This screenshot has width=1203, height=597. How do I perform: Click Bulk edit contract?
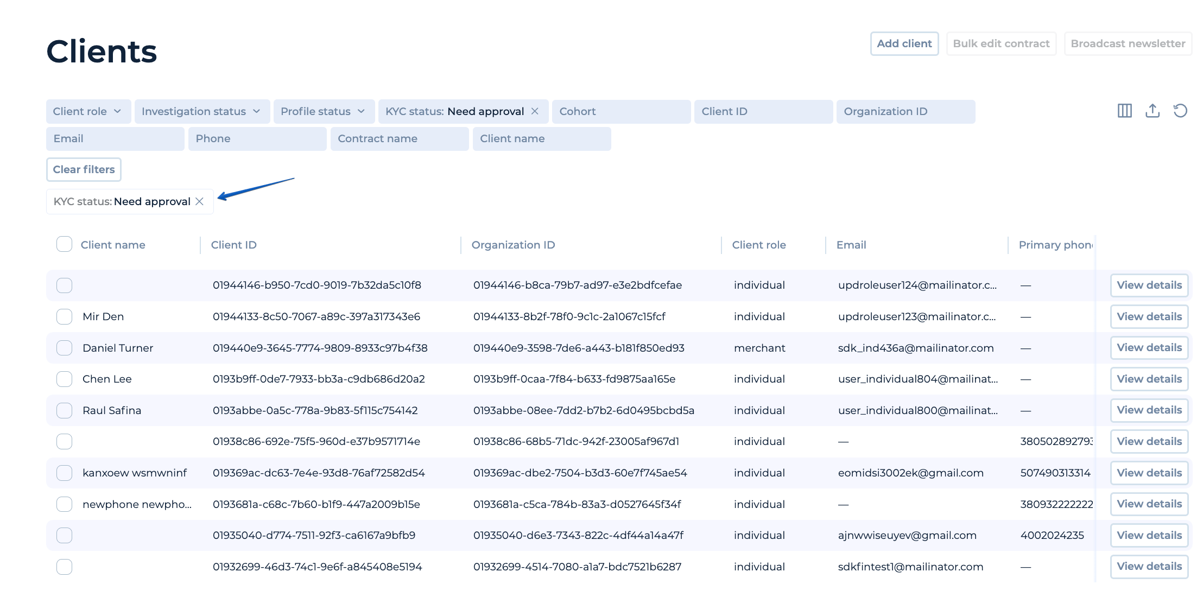(x=1001, y=43)
